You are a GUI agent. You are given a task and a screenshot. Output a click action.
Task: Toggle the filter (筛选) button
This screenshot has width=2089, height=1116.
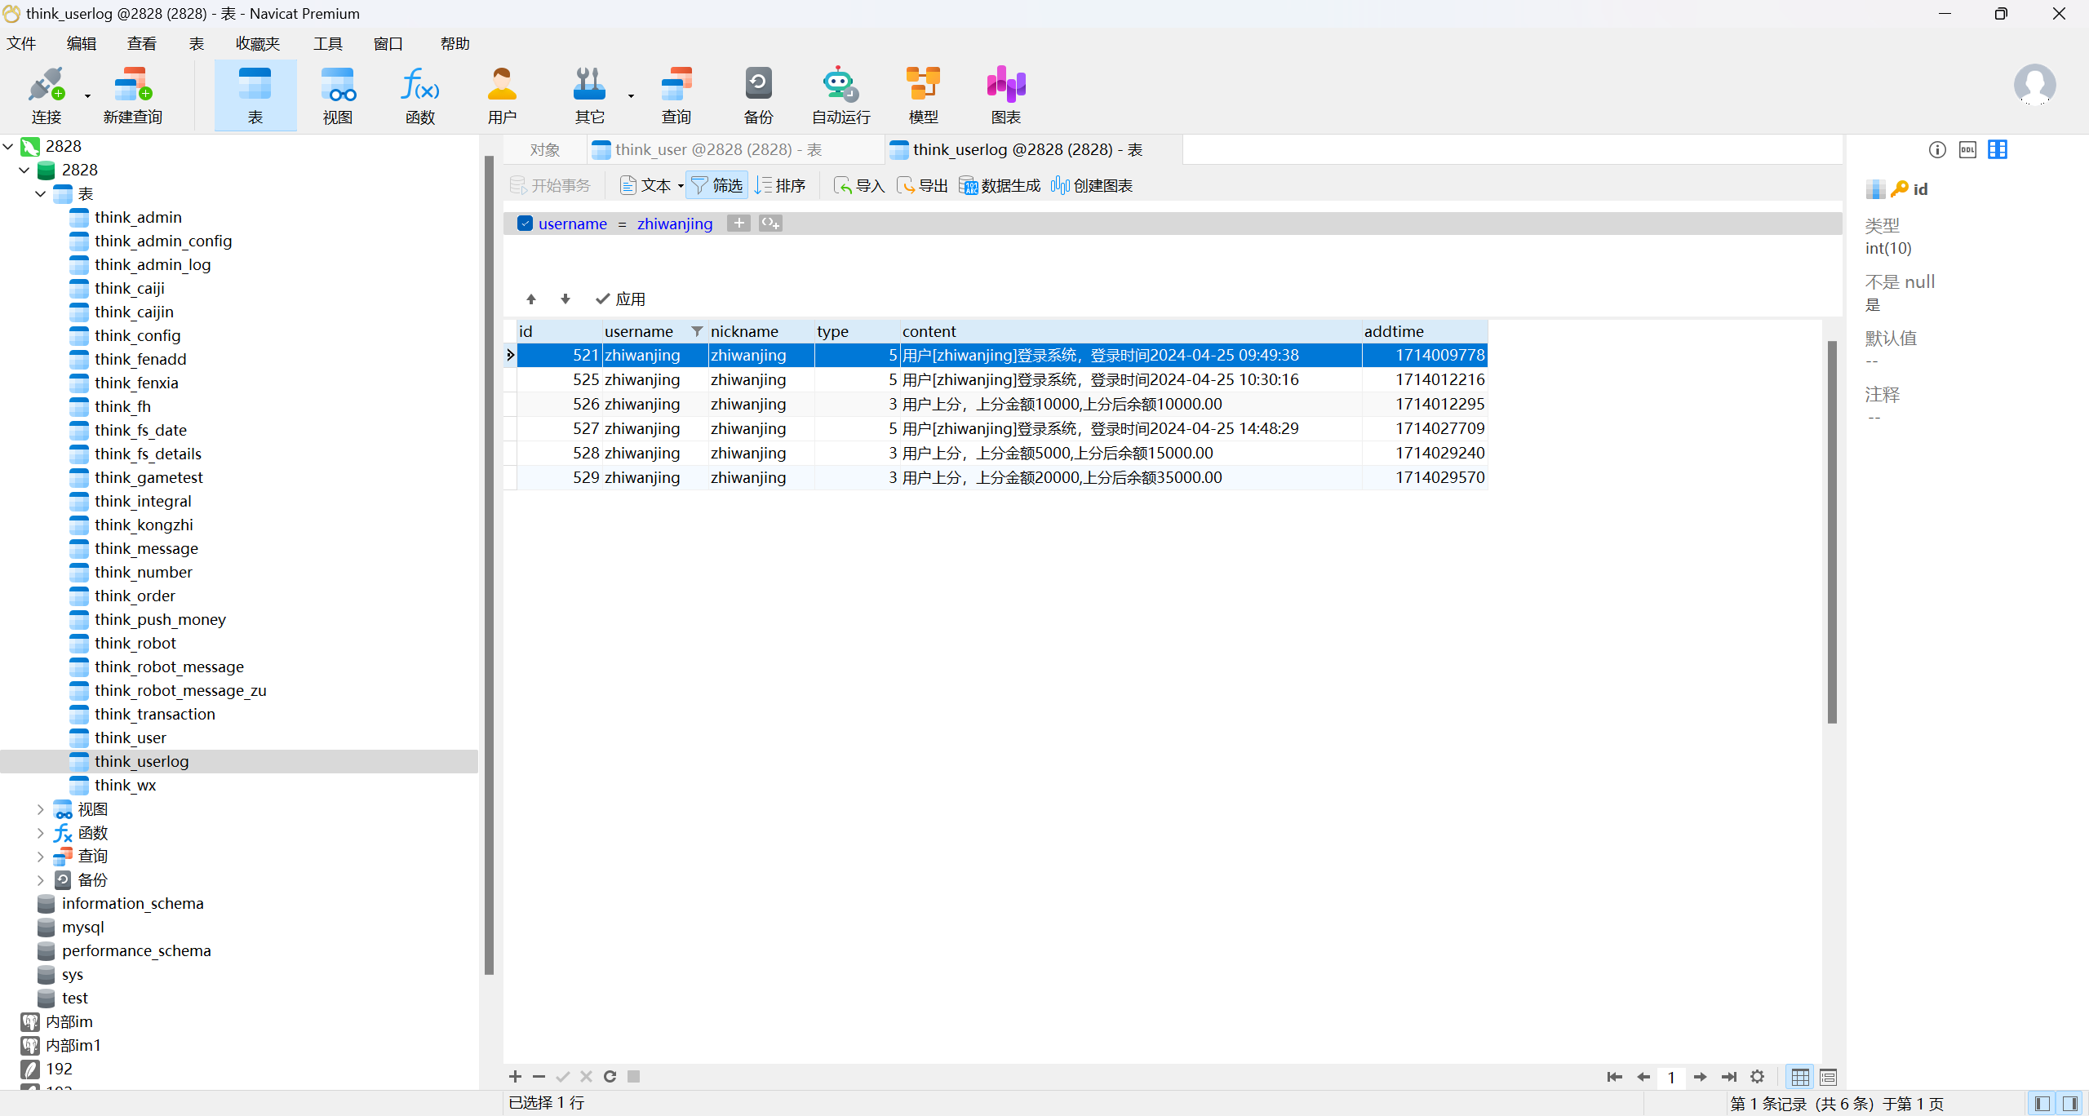pos(717,185)
